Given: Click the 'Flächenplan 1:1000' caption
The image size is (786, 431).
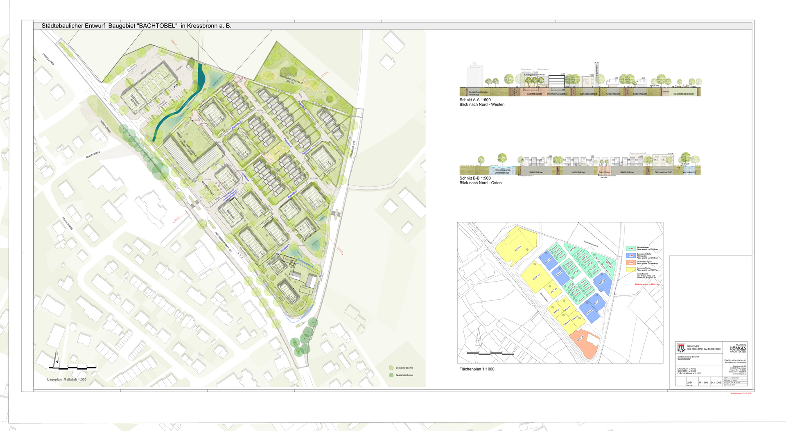Looking at the screenshot, I should point(477,369).
